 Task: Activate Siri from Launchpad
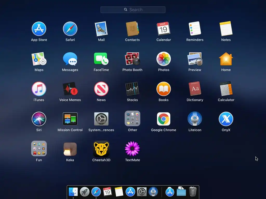39,119
